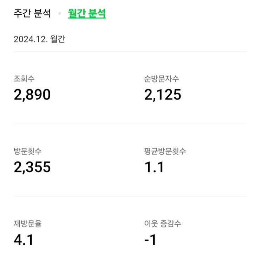This screenshot has height=264, width=261.
Task: Click the divider line under the 2,890 row
Action: click(x=130, y=124)
